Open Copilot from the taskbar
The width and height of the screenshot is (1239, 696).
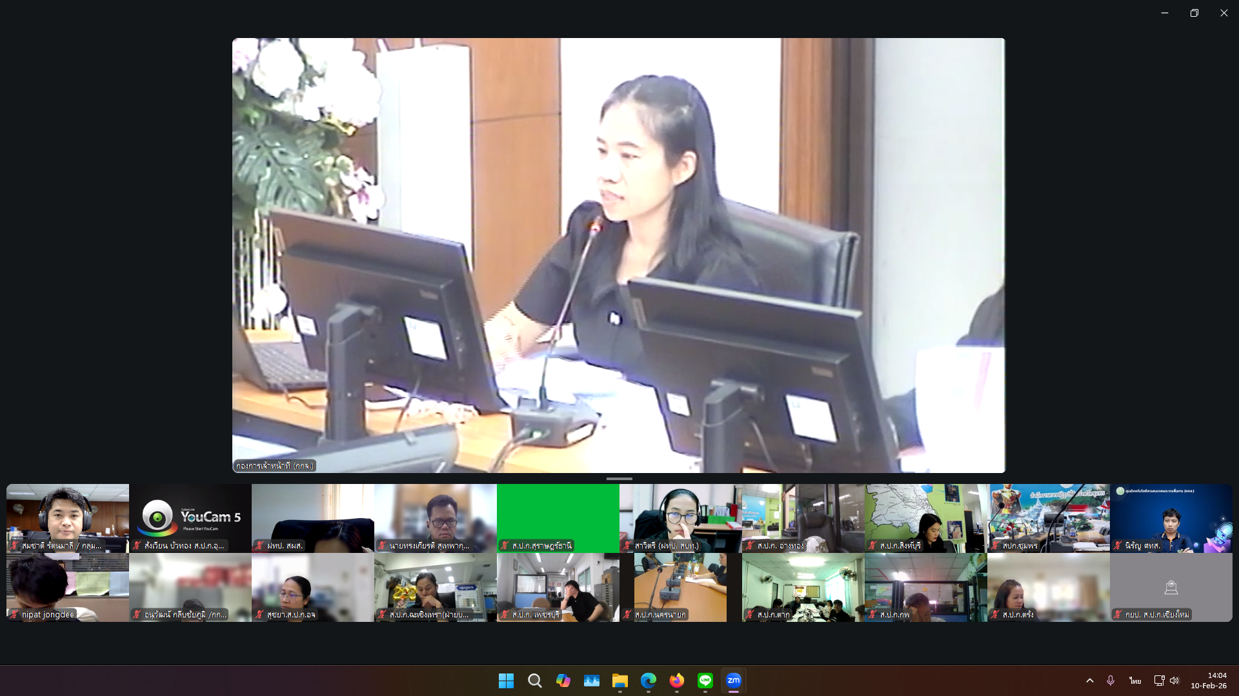click(x=563, y=680)
